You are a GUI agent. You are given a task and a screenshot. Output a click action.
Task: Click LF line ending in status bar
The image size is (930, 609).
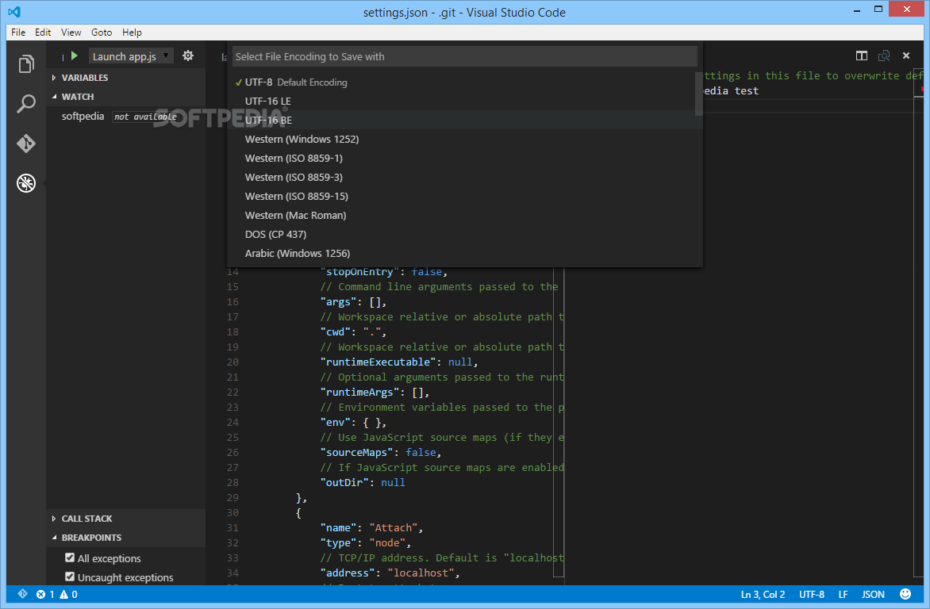(x=843, y=594)
